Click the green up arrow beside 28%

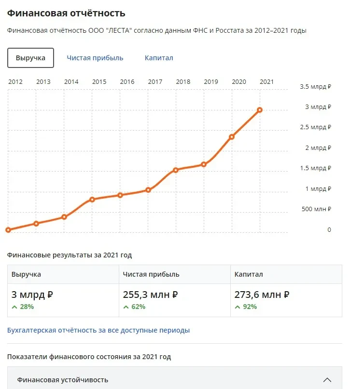14,307
